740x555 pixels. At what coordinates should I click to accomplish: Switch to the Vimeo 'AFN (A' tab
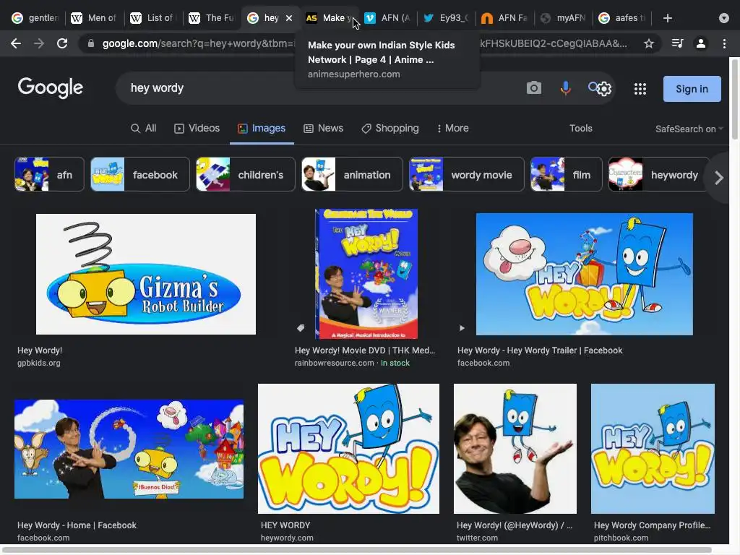[x=387, y=18]
